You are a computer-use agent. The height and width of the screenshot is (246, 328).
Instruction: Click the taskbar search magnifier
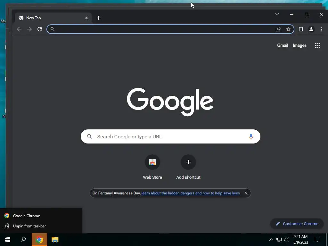23,240
